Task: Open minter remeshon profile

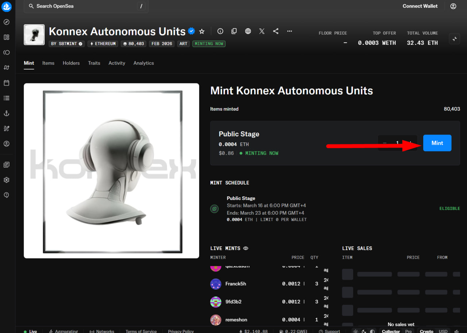Action: click(236, 320)
